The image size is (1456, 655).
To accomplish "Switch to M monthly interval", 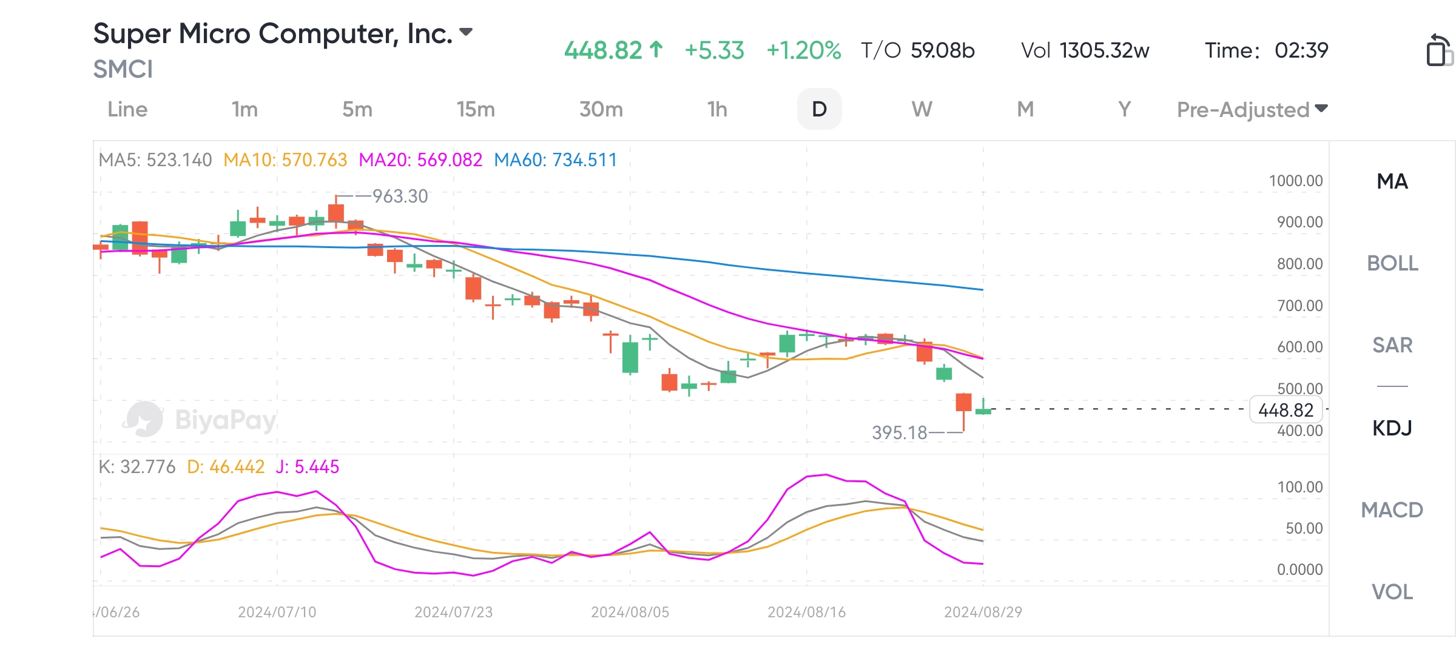I will click(x=1025, y=109).
